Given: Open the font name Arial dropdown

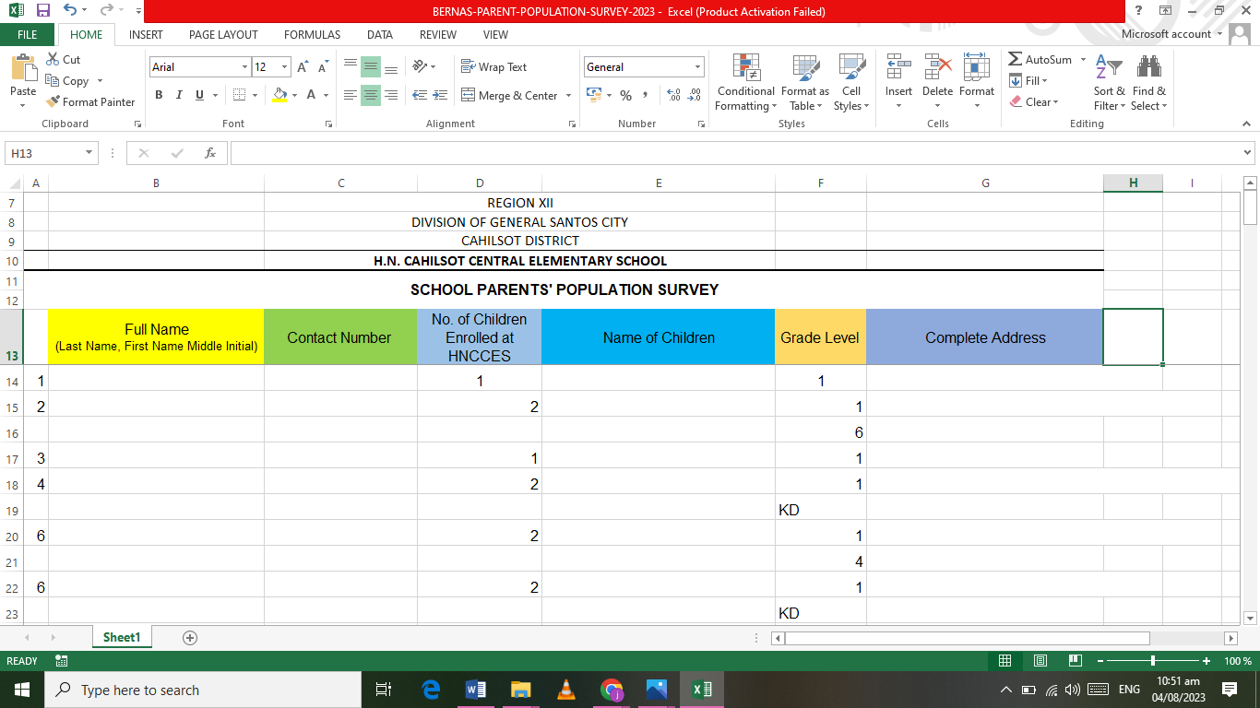Looking at the screenshot, I should pos(245,67).
